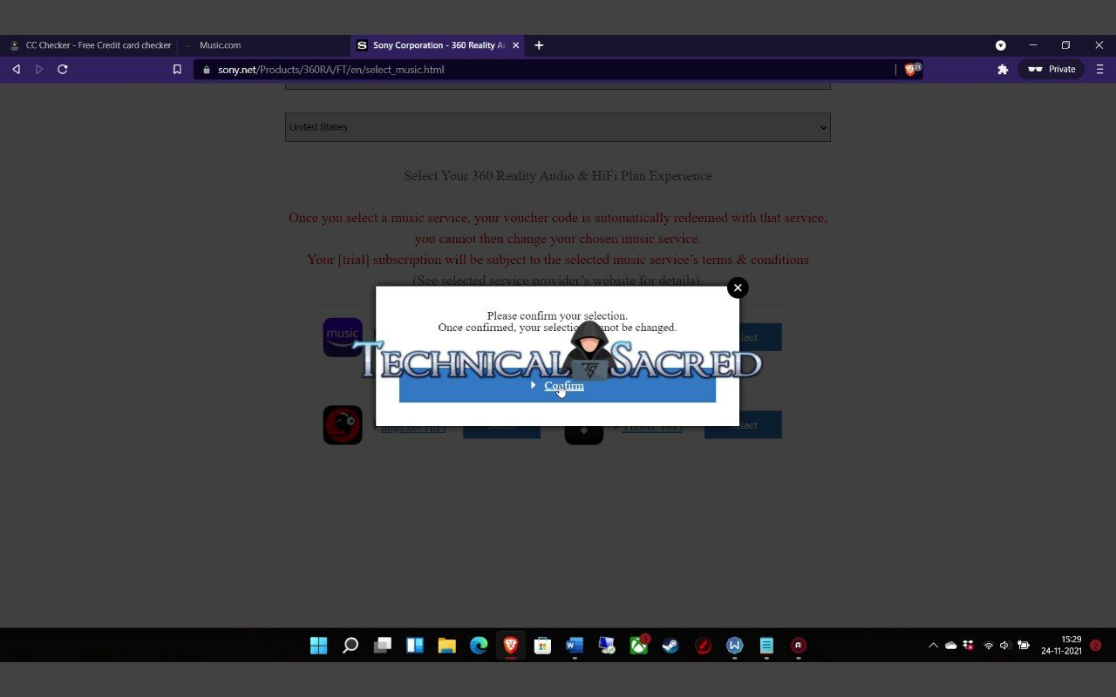The image size is (1116, 697).
Task: Launch Microsoft Edge from taskbar
Action: pyautogui.click(x=479, y=646)
